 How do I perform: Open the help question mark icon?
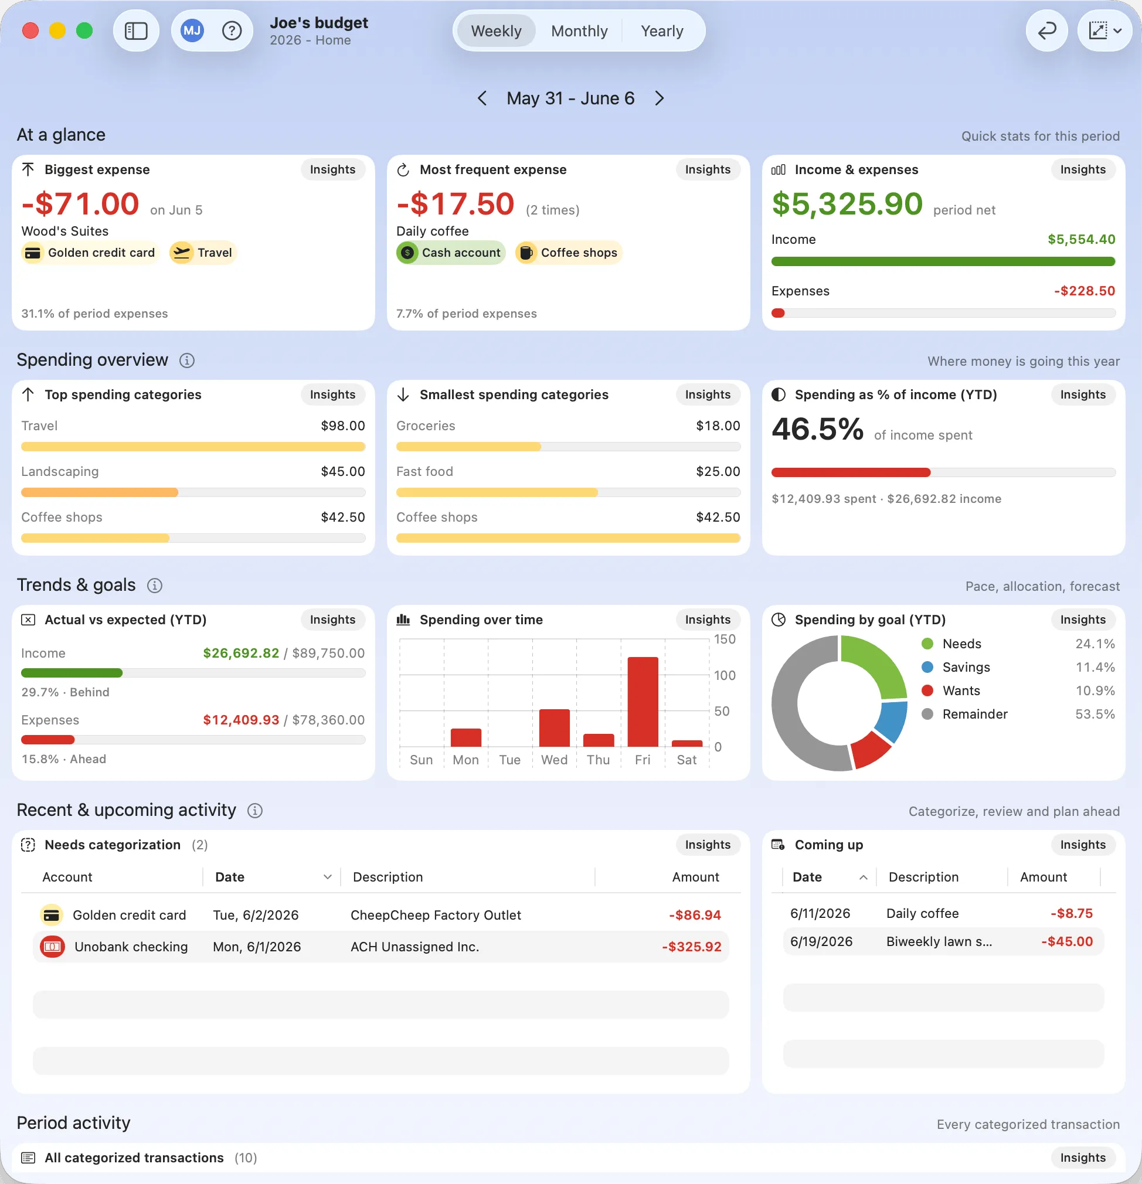[x=232, y=31]
